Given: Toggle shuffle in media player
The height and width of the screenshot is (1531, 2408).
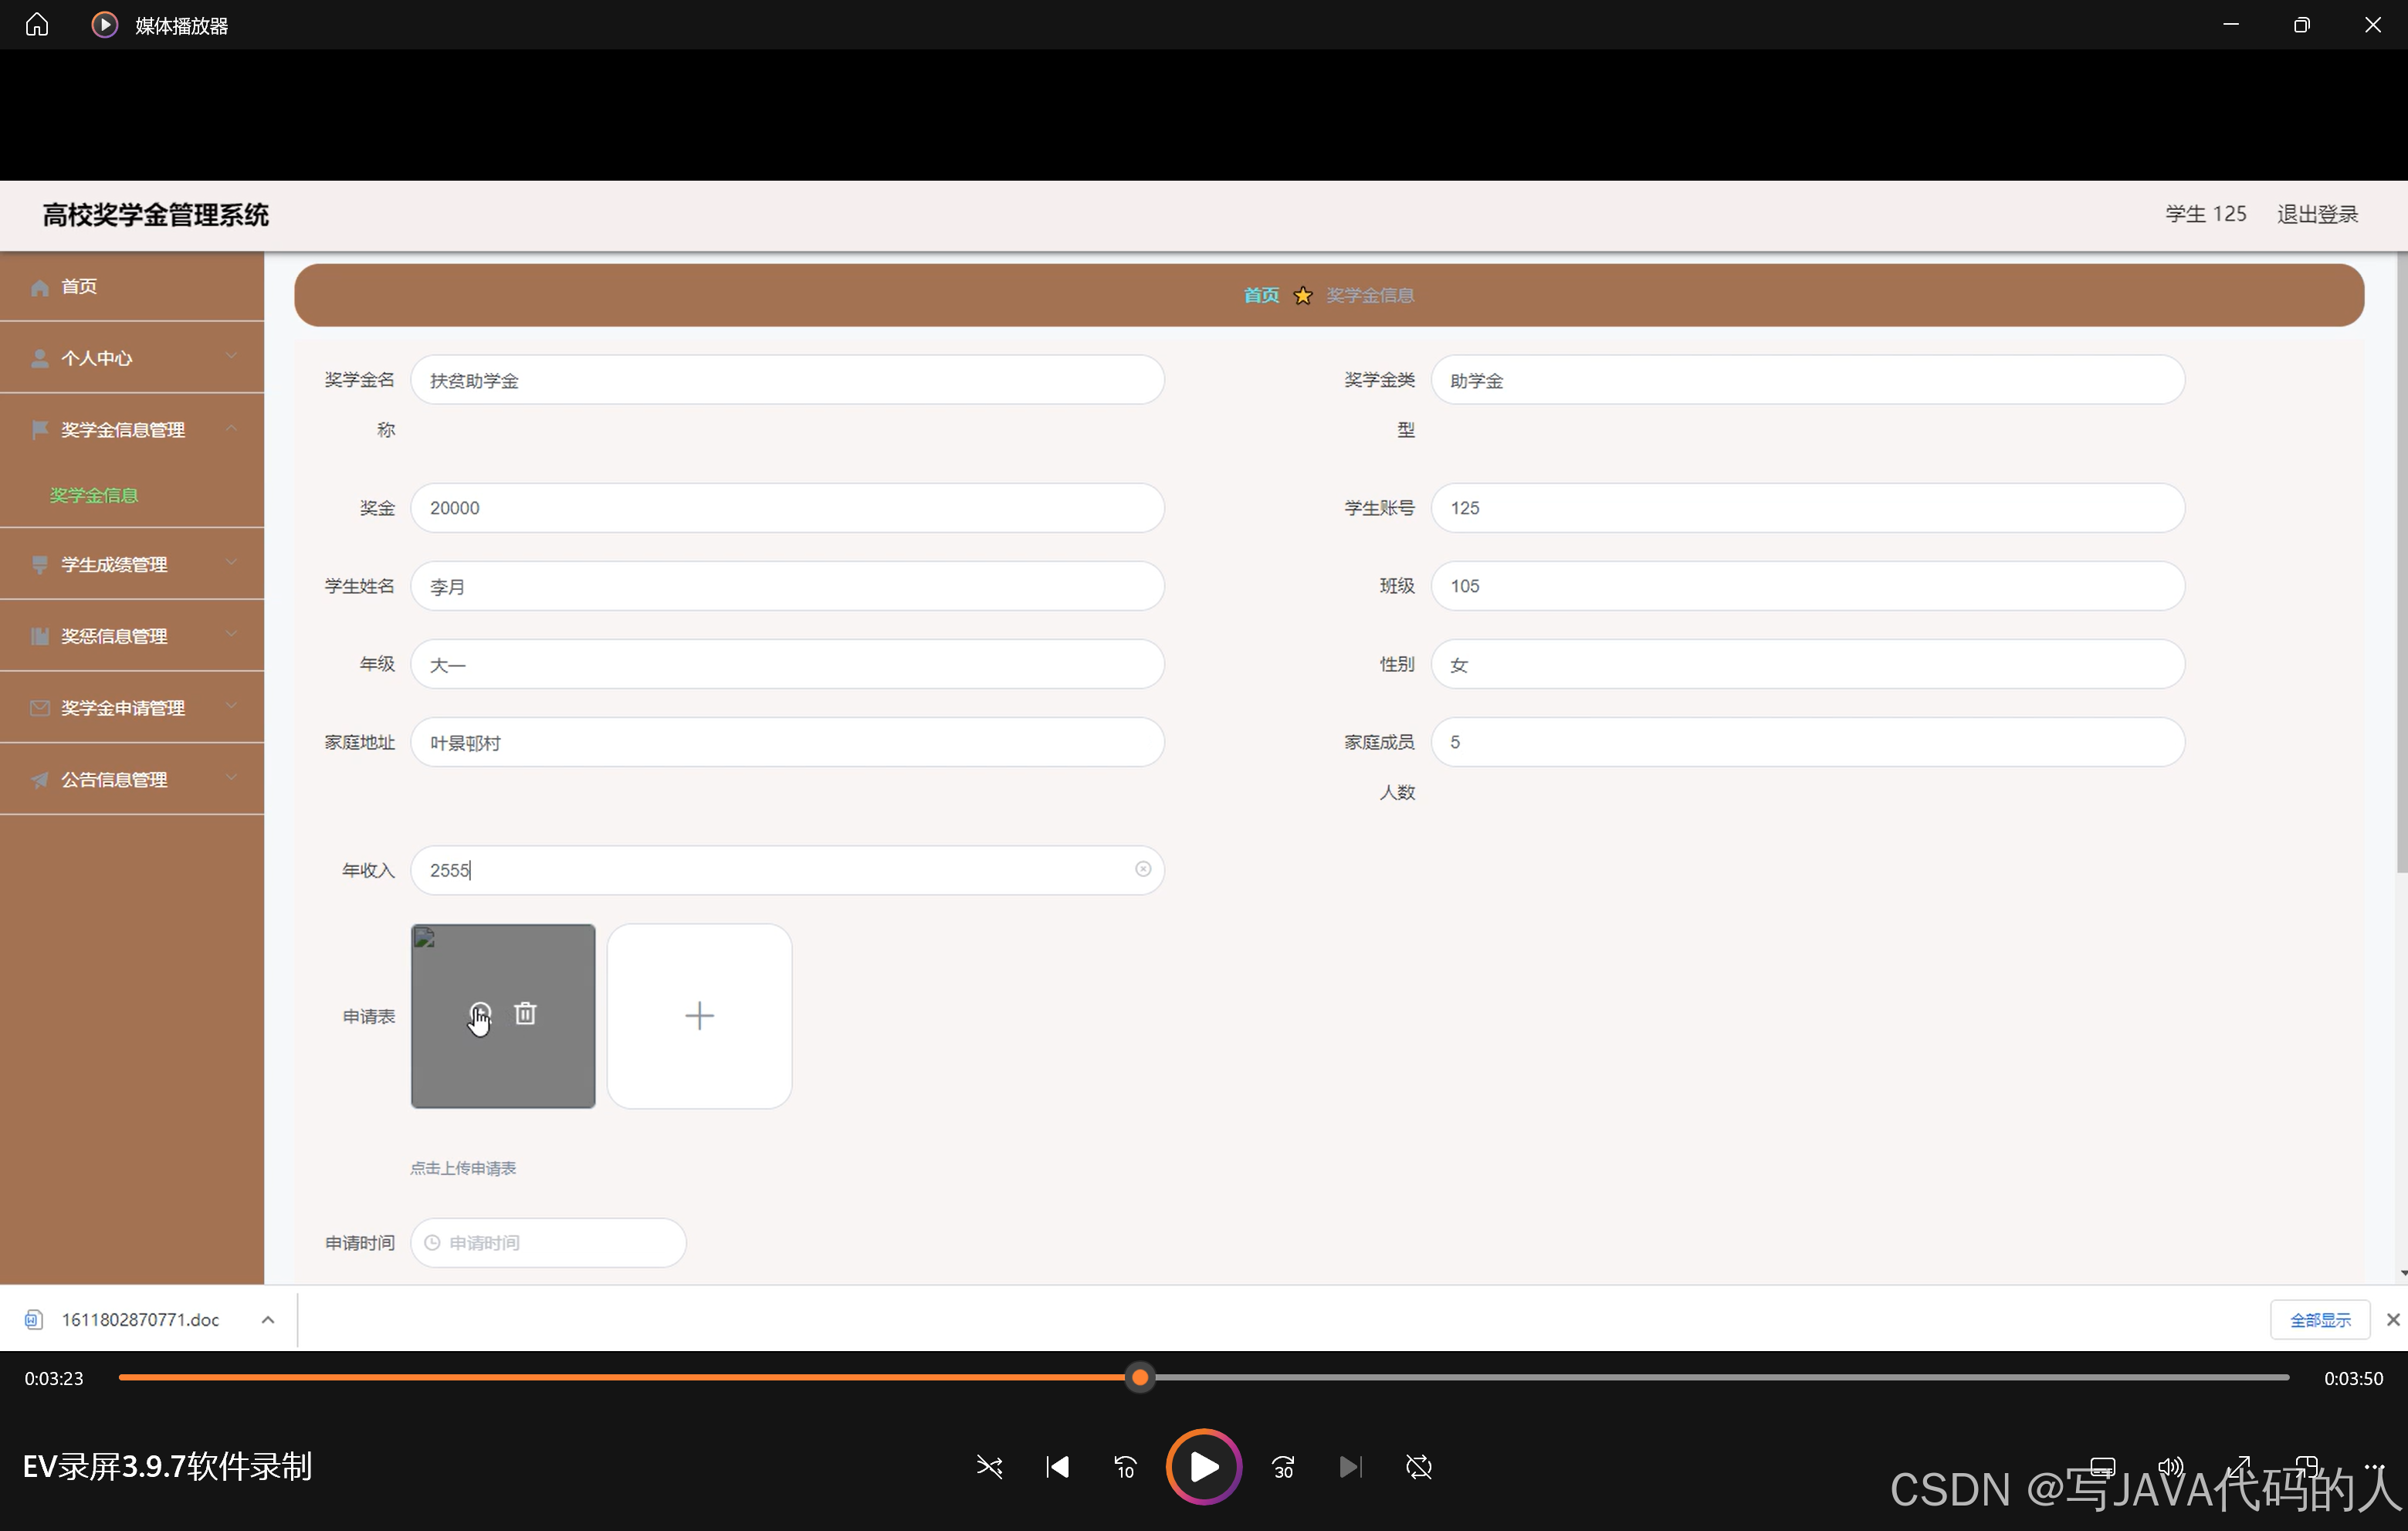Looking at the screenshot, I should tap(989, 1467).
